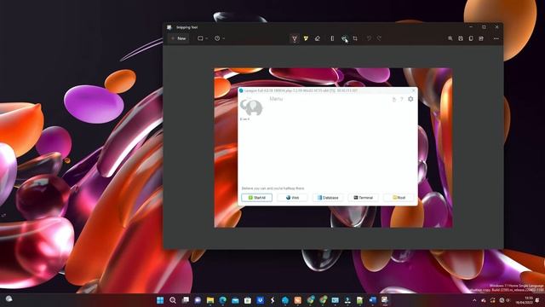Open Microsoft Store from taskbar
Viewport: 545px width, 307px height.
tap(248, 300)
